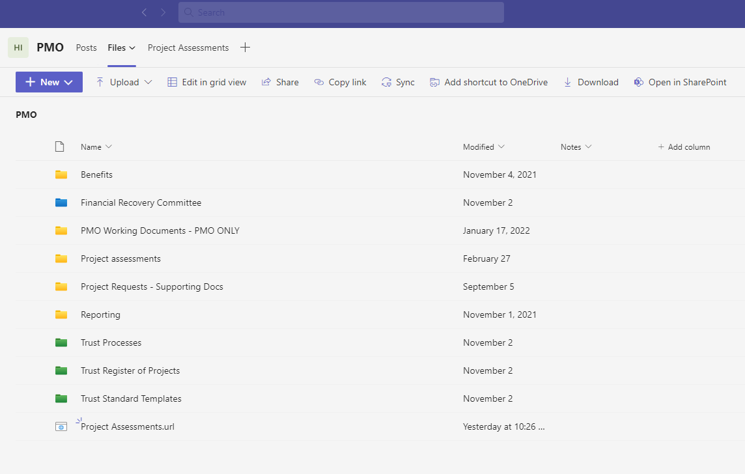Click the New button

tap(49, 82)
